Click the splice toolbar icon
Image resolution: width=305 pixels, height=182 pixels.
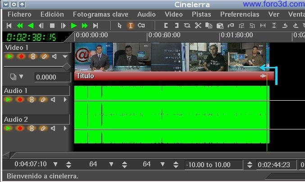(187, 26)
